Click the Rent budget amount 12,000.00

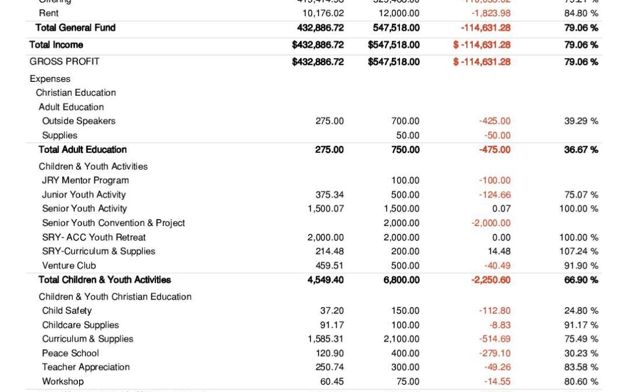coord(399,13)
